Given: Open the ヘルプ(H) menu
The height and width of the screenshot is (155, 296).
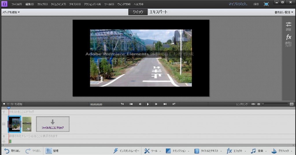Looking at the screenshot, I should coord(138,4).
